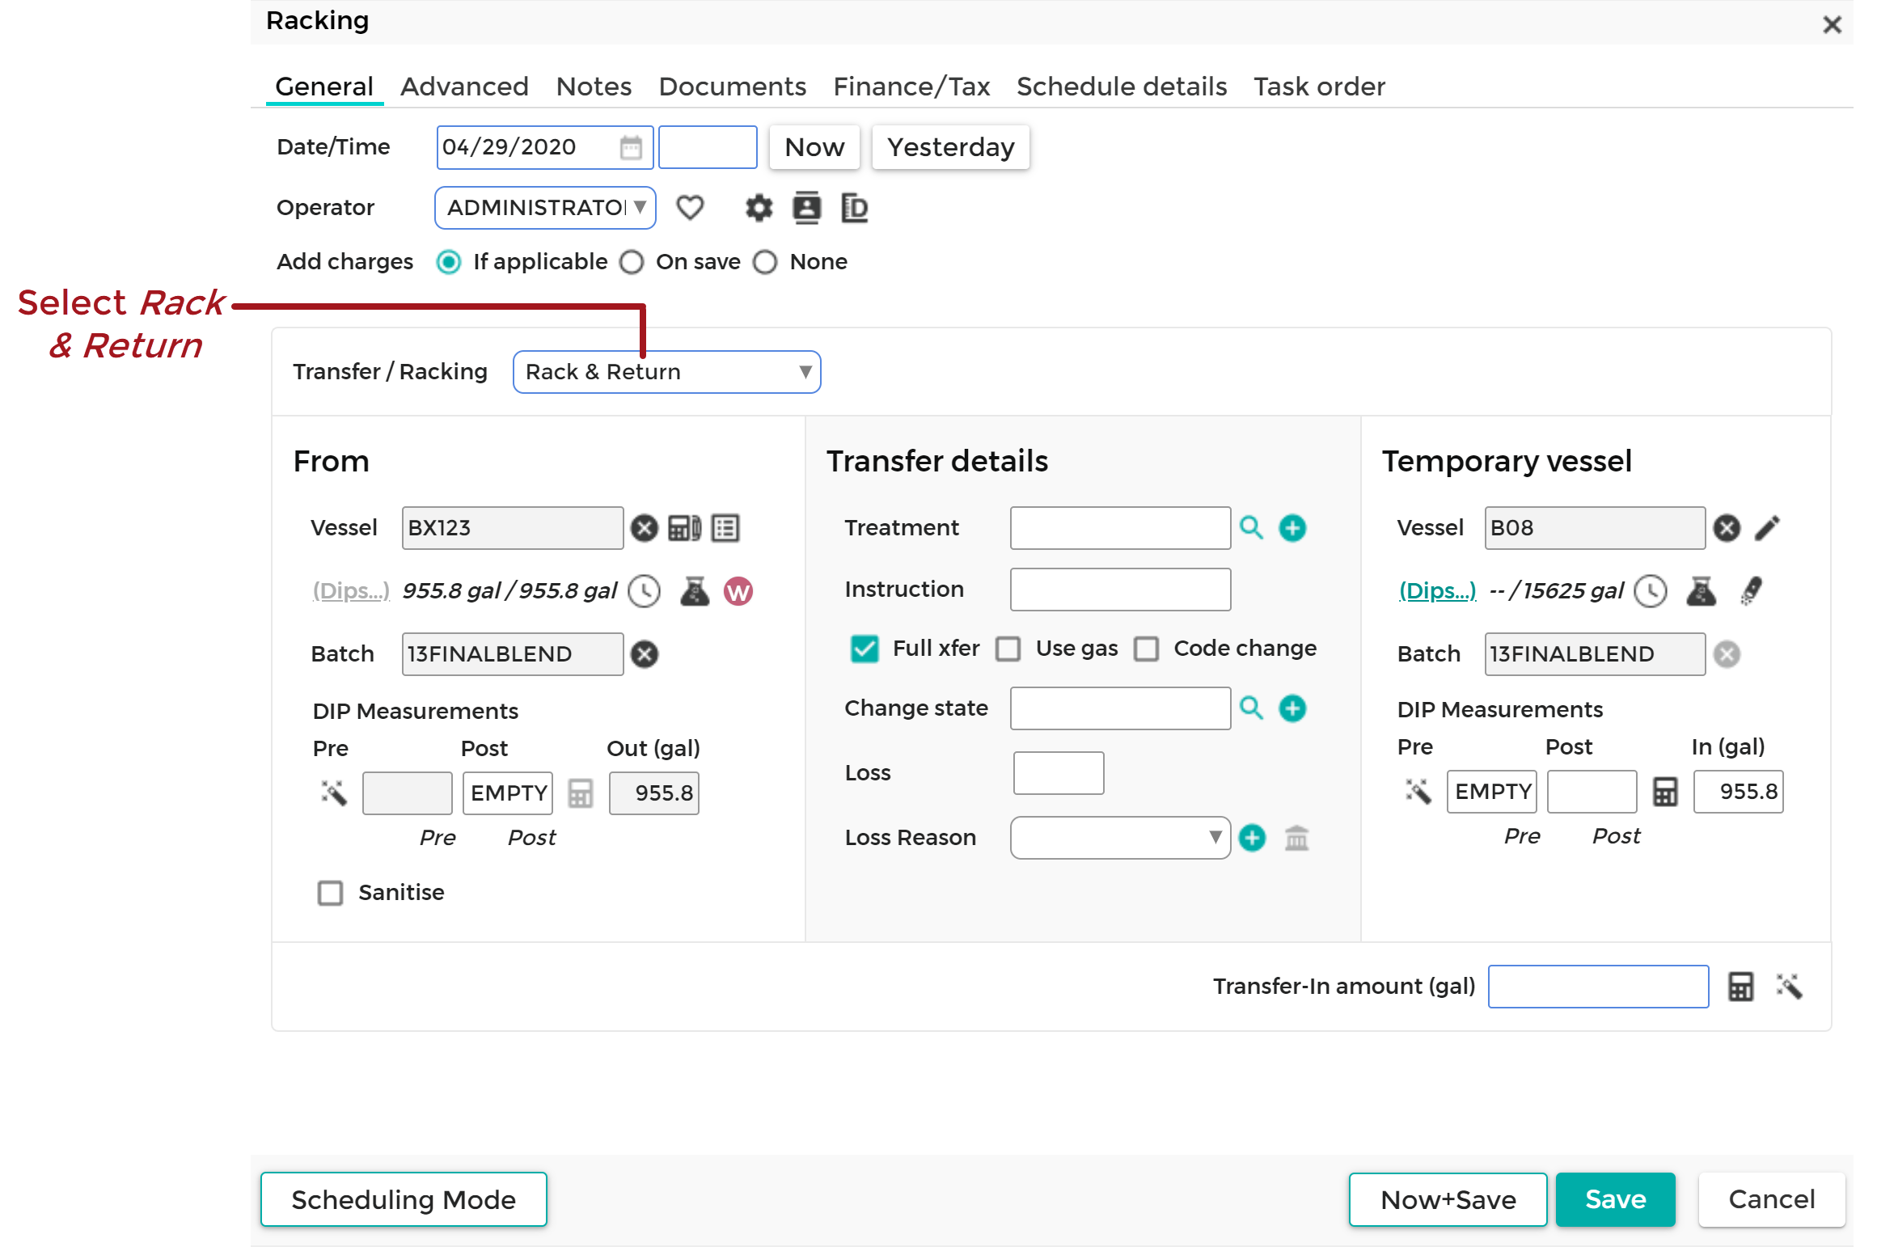
Task: Open the Notes tab
Action: 594,87
